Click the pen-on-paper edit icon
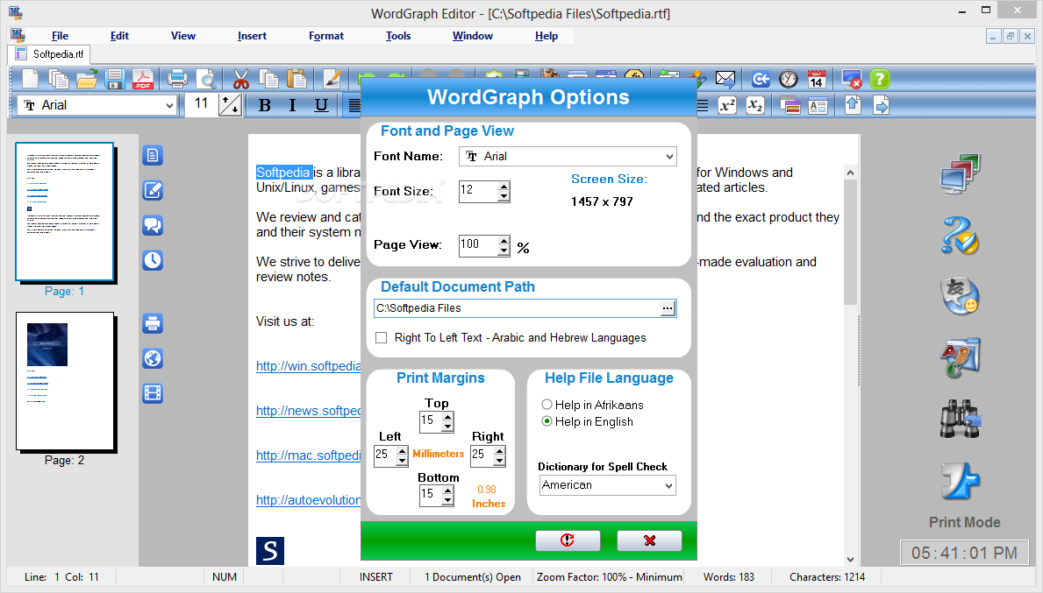 (332, 80)
